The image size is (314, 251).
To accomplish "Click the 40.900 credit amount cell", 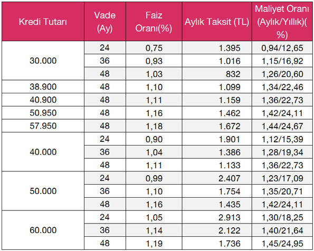I will [x=43, y=100].
